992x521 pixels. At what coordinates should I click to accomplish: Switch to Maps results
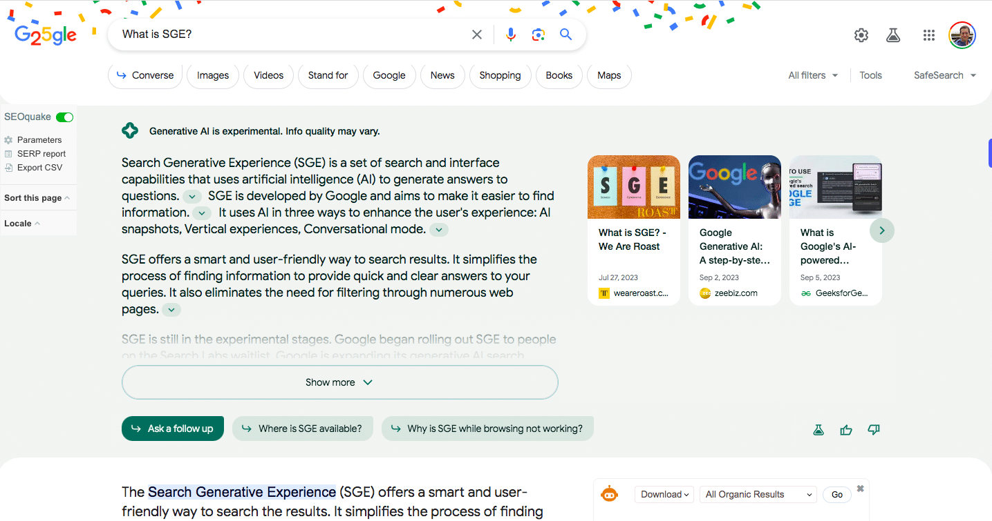pos(609,75)
